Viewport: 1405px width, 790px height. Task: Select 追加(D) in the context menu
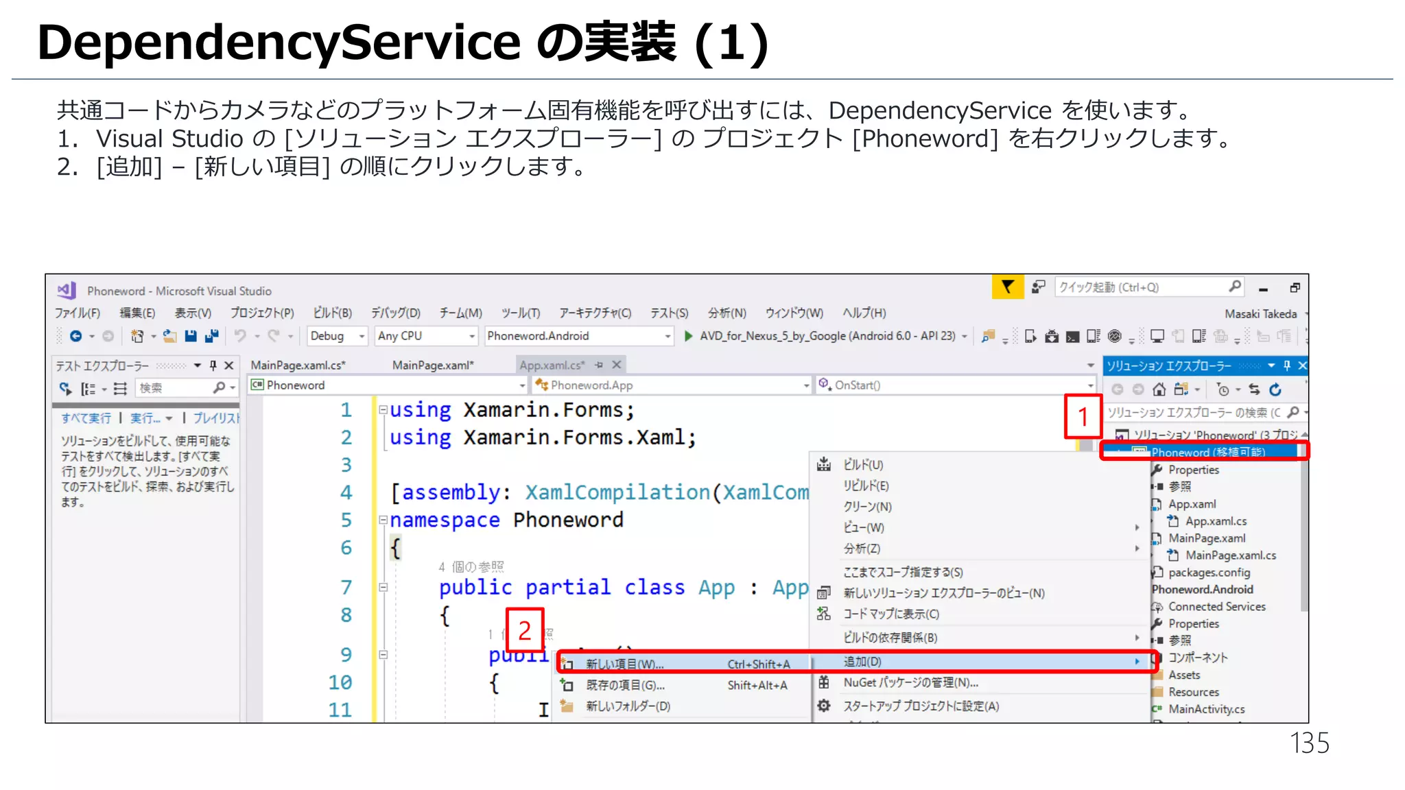click(982, 661)
